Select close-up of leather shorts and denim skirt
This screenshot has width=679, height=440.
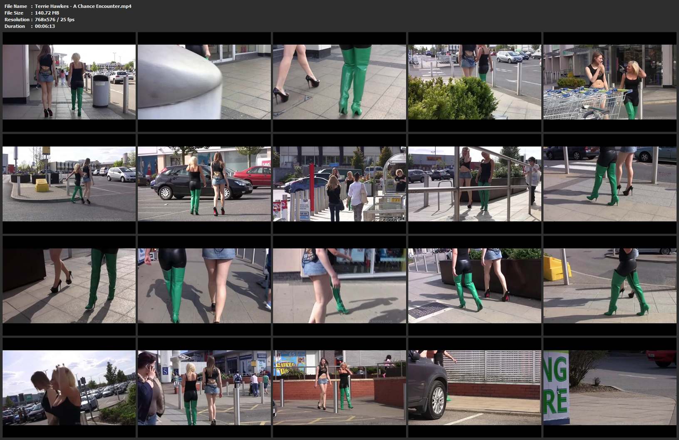pos(204,286)
